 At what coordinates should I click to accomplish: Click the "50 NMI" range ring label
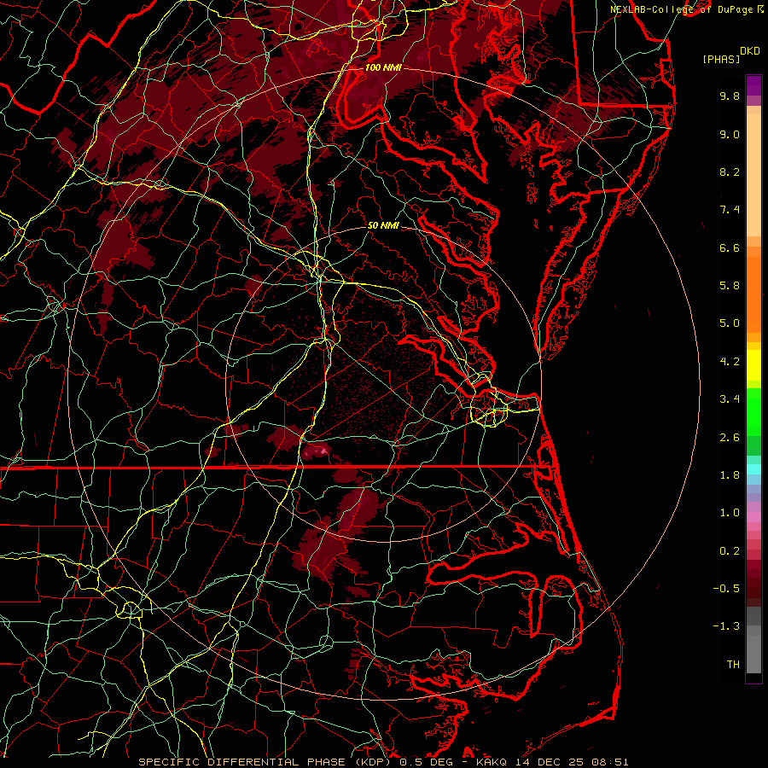click(383, 225)
